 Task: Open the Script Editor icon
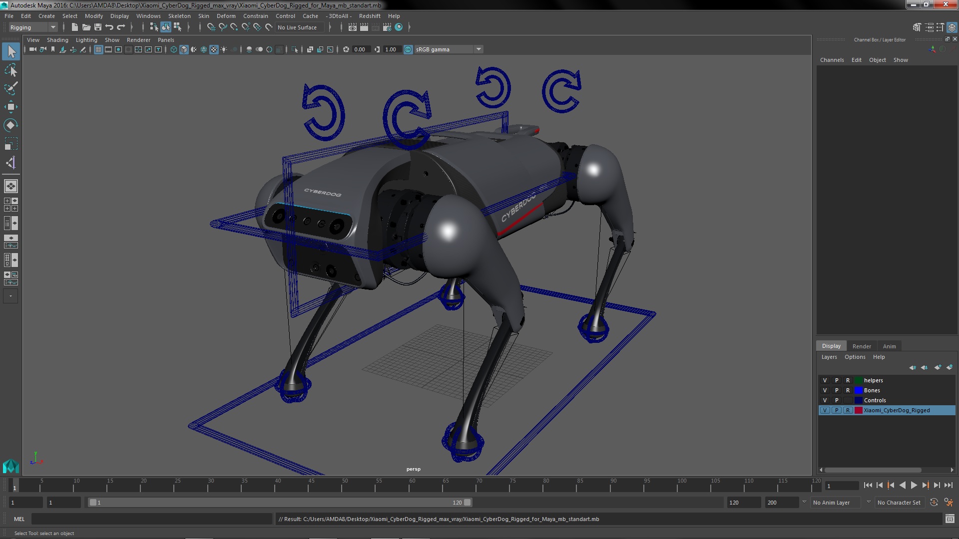(950, 519)
